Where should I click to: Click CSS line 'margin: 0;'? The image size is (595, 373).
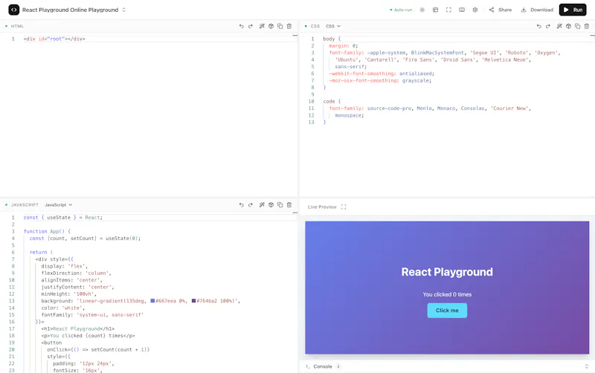[344, 45]
